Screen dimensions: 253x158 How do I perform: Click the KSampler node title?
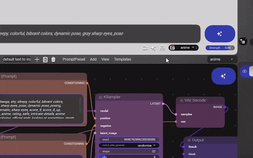click(112, 97)
